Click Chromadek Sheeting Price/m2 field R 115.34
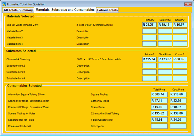The height and width of the screenshot is (136, 194). click(149, 59)
